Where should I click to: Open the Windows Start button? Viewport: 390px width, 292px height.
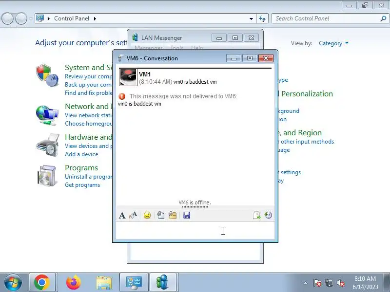tap(13, 282)
